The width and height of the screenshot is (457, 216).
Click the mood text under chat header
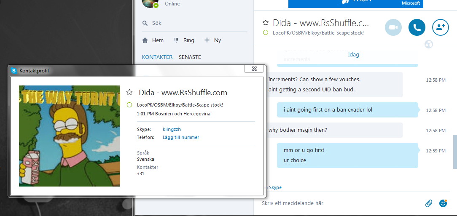pyautogui.click(x=318, y=33)
